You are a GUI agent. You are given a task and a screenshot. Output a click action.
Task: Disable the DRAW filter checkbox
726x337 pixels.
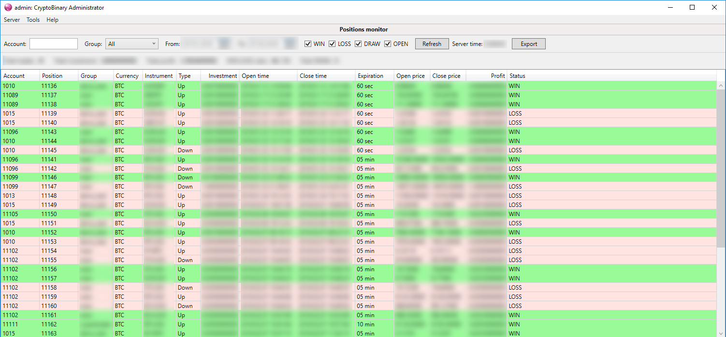click(x=358, y=44)
